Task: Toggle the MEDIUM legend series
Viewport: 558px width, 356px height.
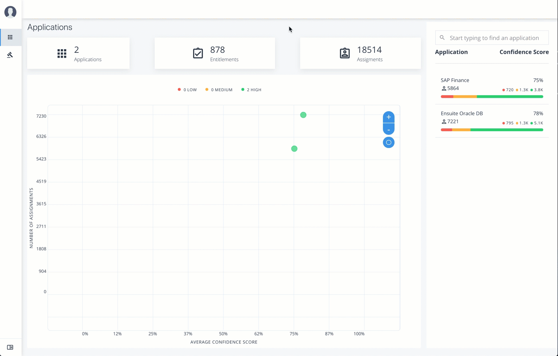Action: pyautogui.click(x=219, y=90)
